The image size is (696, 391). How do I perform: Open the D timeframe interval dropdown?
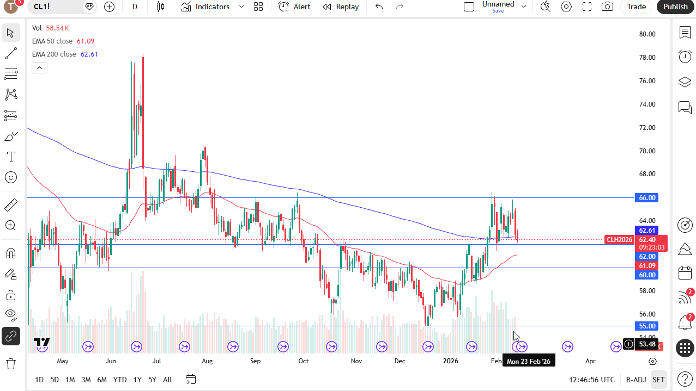135,7
